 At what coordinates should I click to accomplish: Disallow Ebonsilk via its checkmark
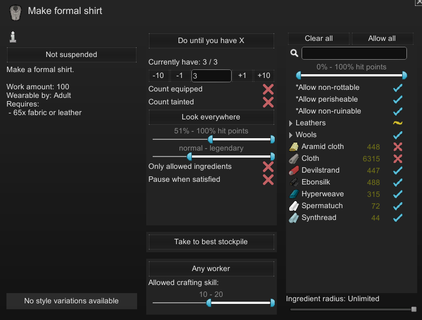coord(398,182)
